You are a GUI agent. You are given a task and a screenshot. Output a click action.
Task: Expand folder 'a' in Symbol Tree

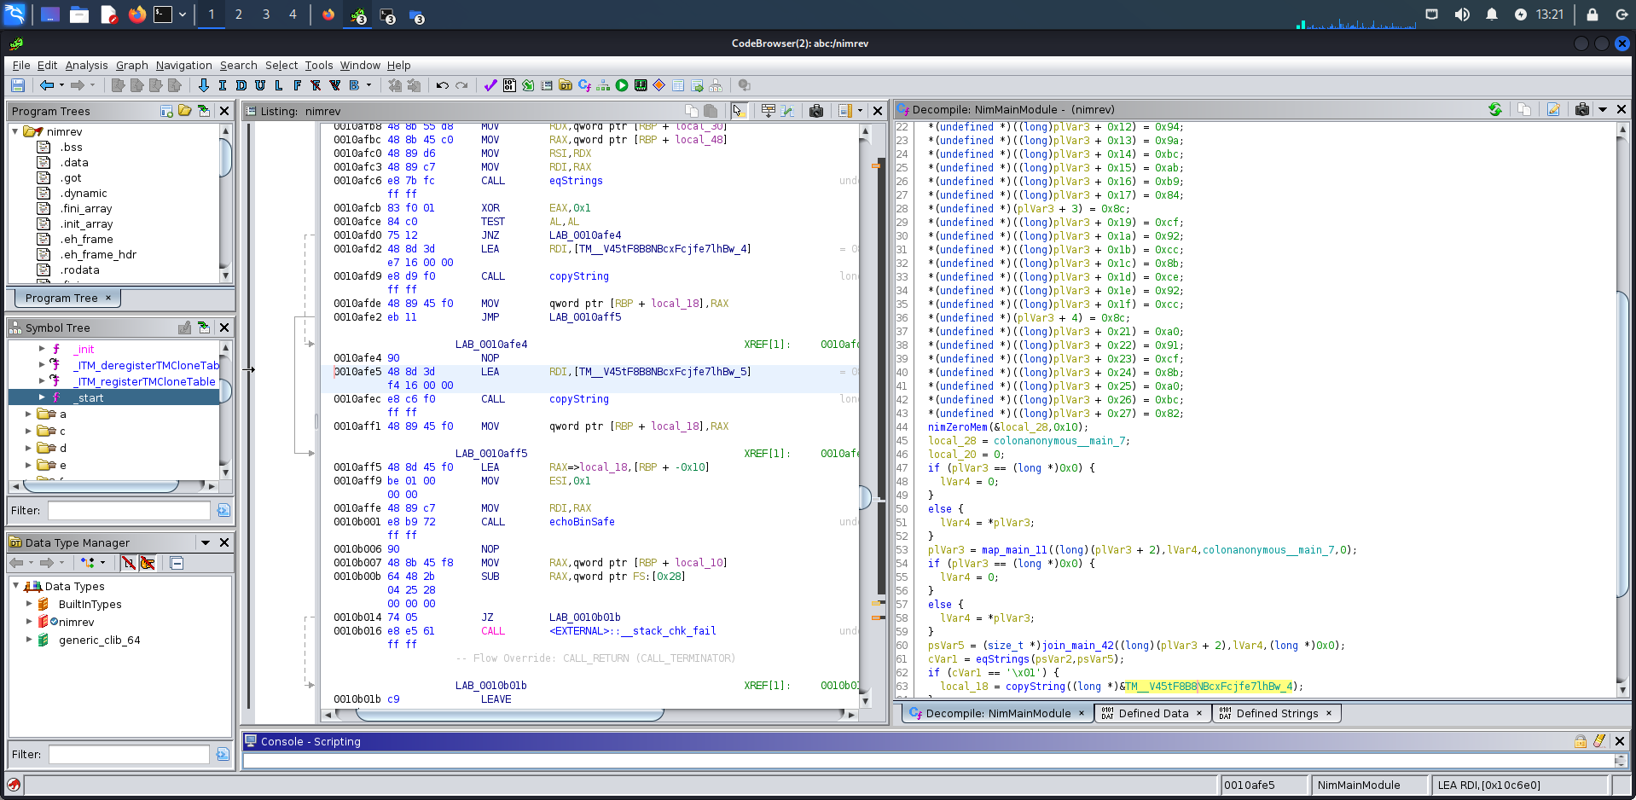tap(28, 414)
